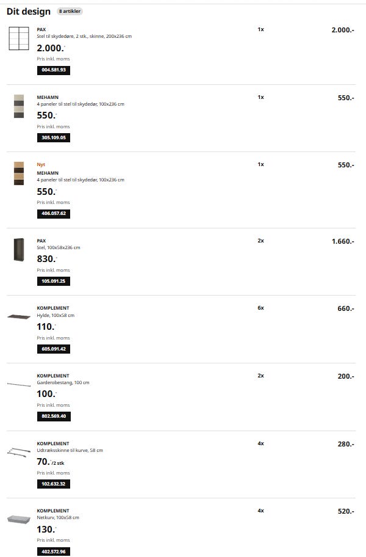The image size is (366, 557).
Task: Open the KOMPLEMENT Netkurv product name
Action: click(x=53, y=511)
